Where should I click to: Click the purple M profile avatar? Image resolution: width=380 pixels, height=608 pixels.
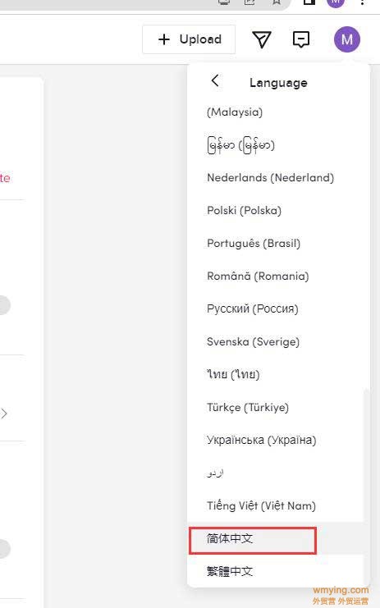tap(347, 39)
